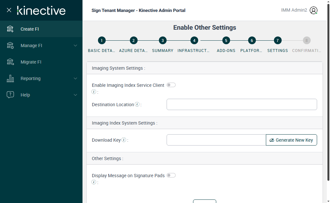Show info icon next to Destination Location
Screen dimensions: 330x203
click(x=137, y=104)
